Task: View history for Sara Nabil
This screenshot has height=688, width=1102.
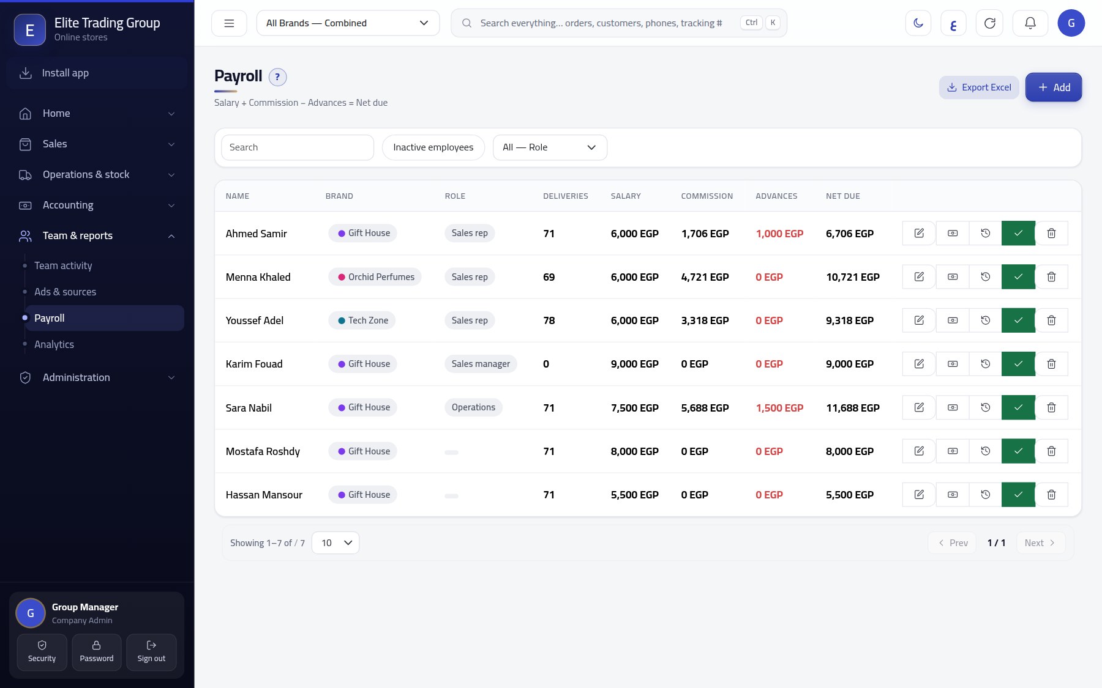Action: pyautogui.click(x=986, y=407)
